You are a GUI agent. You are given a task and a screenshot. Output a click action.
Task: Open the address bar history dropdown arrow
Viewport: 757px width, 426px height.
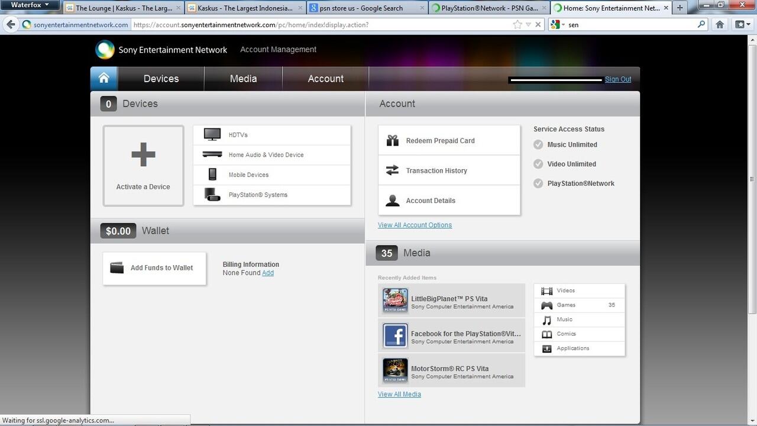tap(528, 24)
